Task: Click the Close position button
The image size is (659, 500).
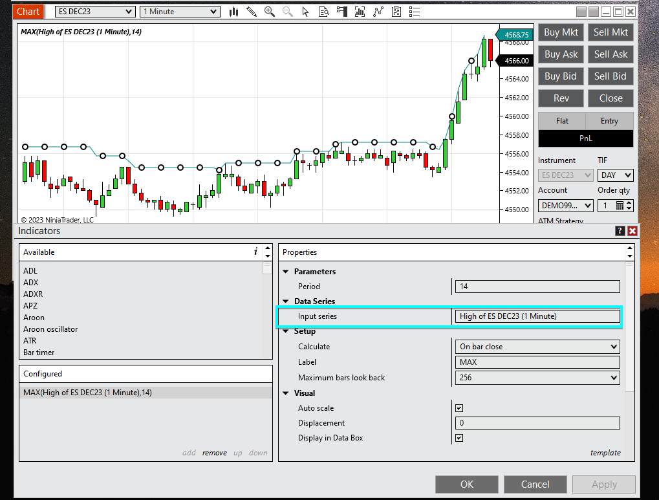Action: pos(610,98)
